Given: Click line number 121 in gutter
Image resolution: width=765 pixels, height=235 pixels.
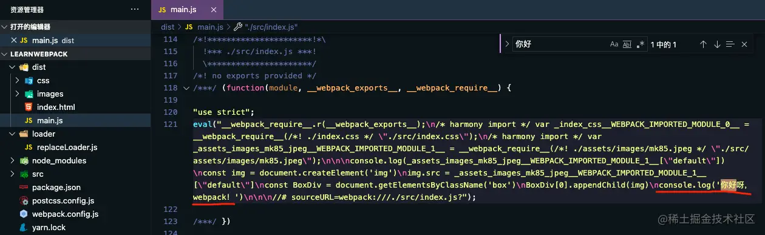Looking at the screenshot, I should click(170, 124).
